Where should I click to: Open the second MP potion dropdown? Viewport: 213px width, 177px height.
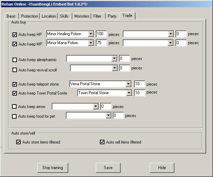170,43
